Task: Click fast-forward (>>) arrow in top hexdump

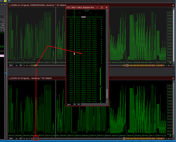Action: coord(169,65)
